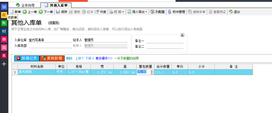Click 查看凭证 to view voucher

coord(217,12)
